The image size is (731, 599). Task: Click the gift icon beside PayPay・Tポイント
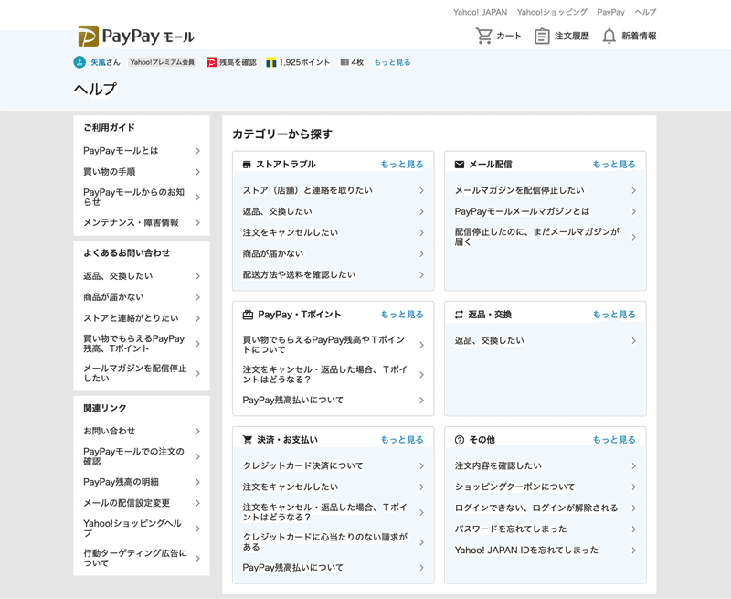tap(248, 315)
